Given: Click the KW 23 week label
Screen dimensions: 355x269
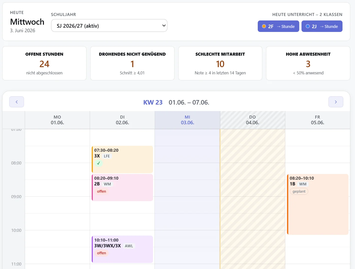Looking at the screenshot, I should point(153,102).
